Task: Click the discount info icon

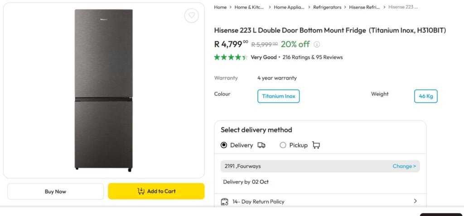Action: (x=317, y=44)
